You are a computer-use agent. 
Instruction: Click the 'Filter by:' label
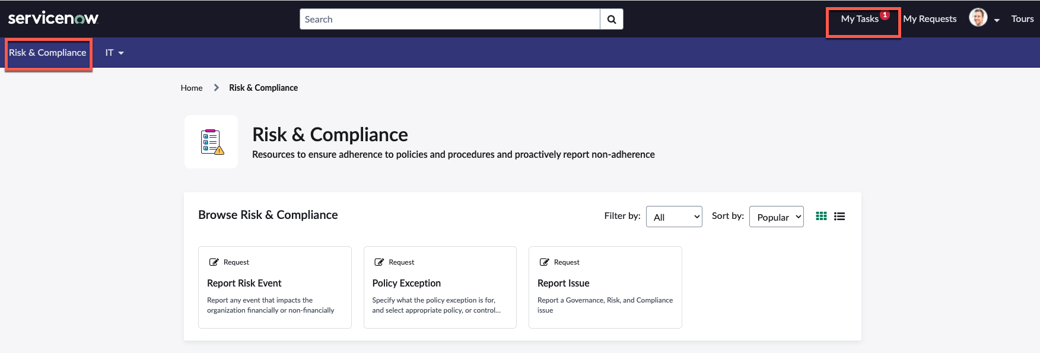[x=622, y=216]
